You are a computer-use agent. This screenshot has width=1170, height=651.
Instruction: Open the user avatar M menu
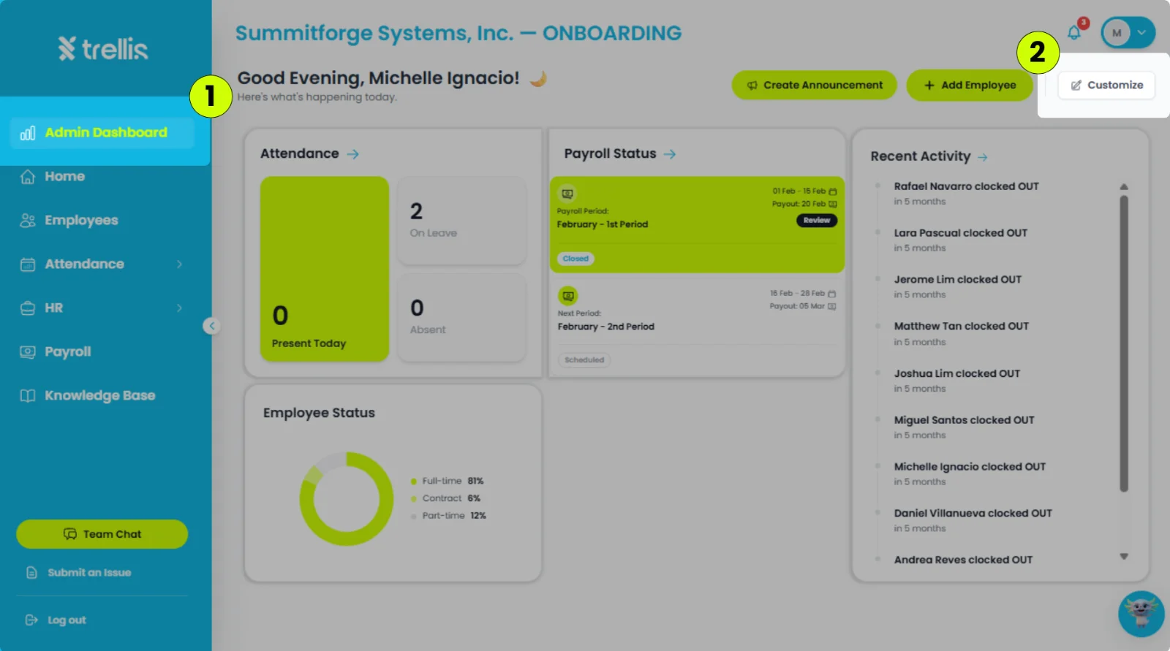pyautogui.click(x=1128, y=33)
